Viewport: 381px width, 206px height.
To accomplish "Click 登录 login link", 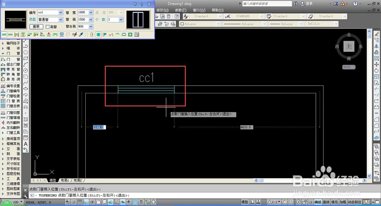I will pos(309,4).
